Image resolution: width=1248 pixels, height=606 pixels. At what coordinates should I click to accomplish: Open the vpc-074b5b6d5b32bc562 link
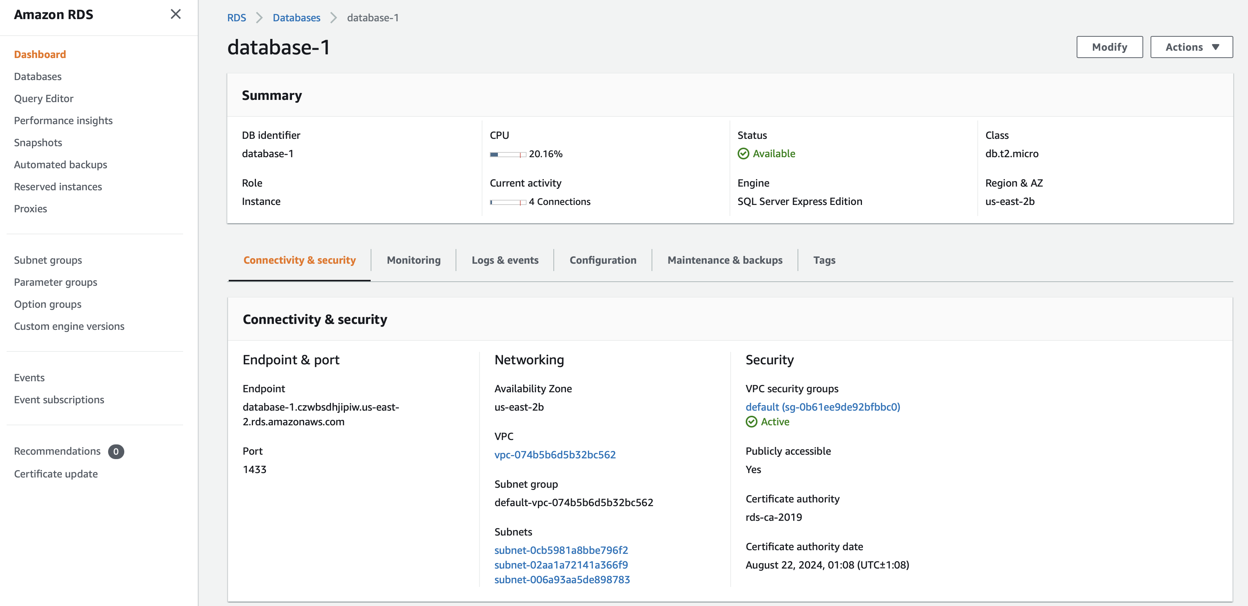(555, 455)
